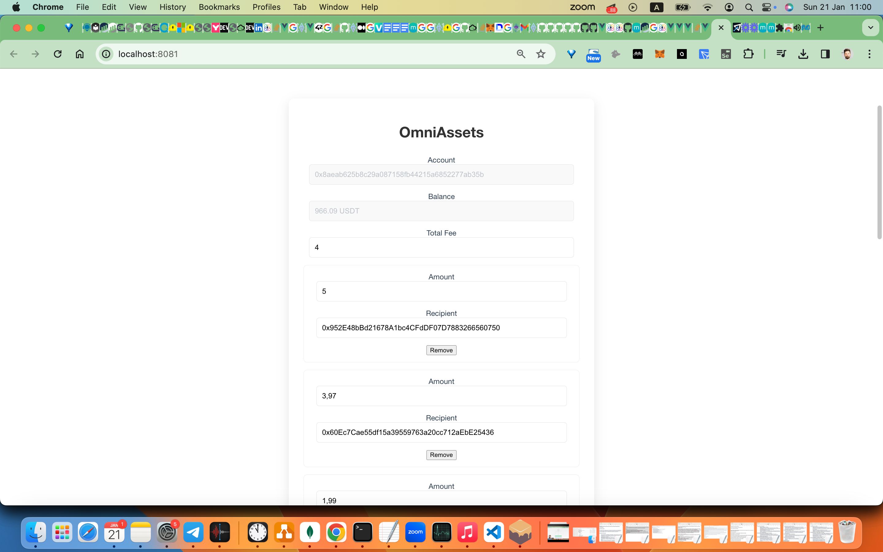Open Visual Studio Code from the Dock
This screenshot has width=883, height=552.
click(494, 532)
